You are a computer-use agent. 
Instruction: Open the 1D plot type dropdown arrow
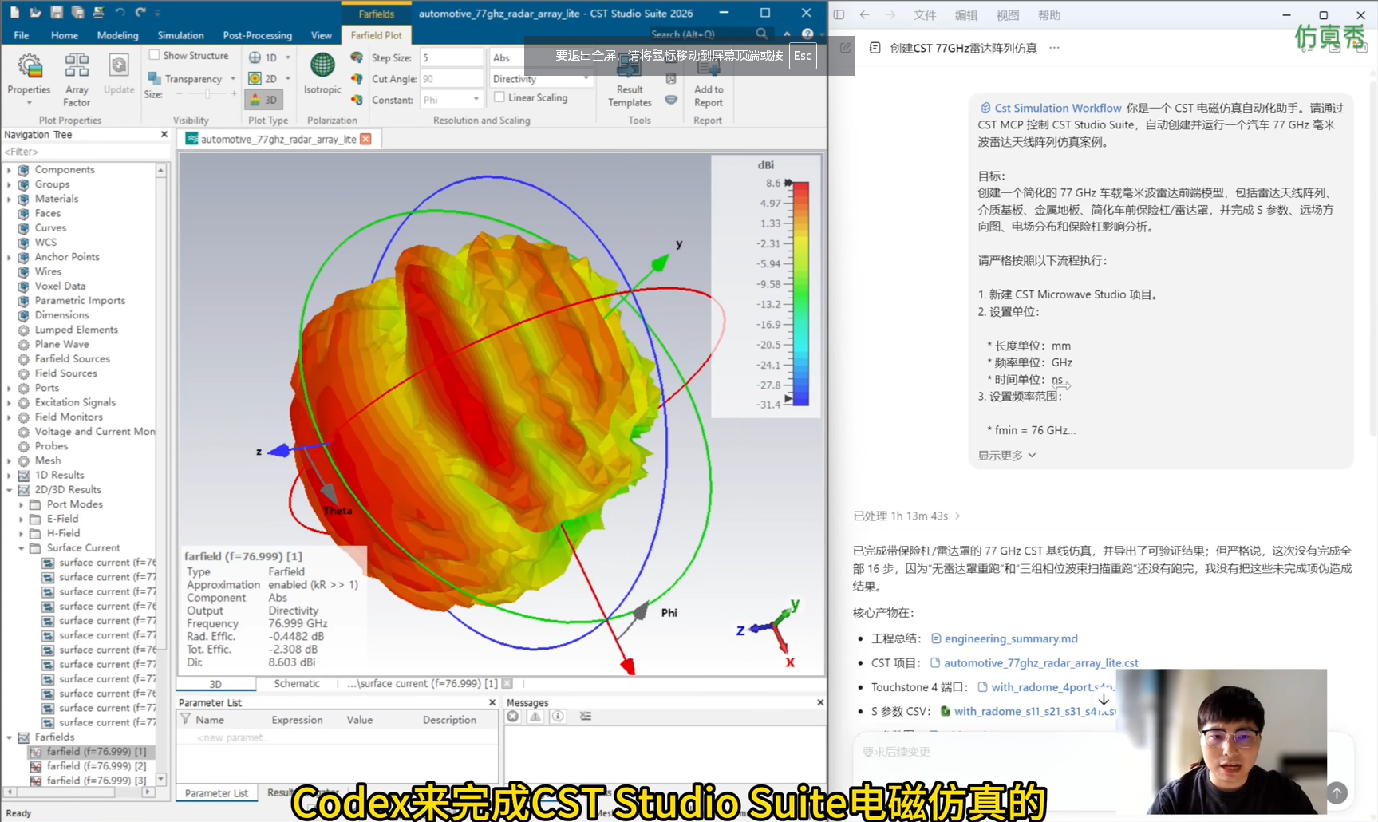click(x=288, y=57)
